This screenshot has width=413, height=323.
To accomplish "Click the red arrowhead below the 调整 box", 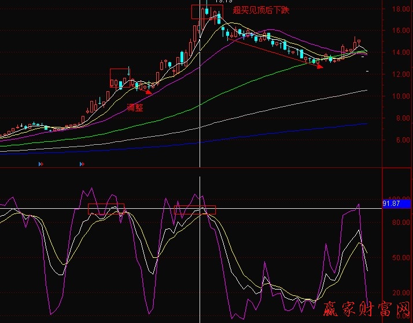I will [149, 91].
